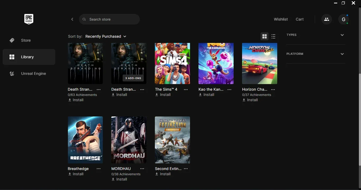The height and width of the screenshot is (190, 361).
Task: Open the Cart page
Action: 300,19
